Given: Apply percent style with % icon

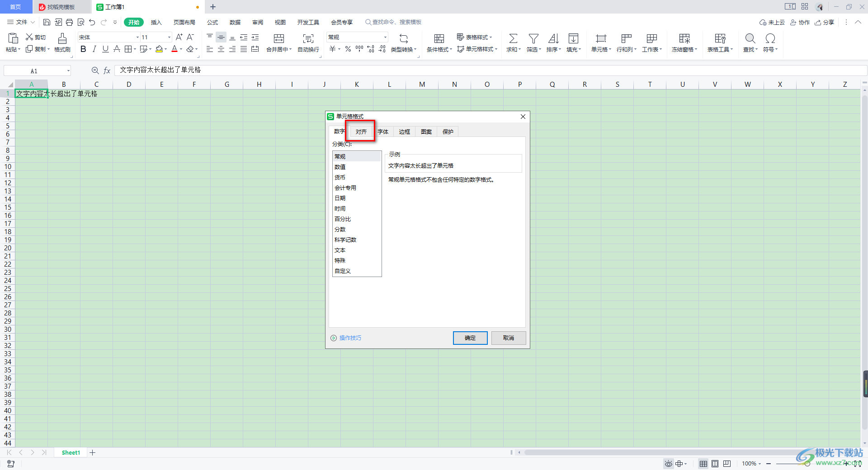Looking at the screenshot, I should click(x=348, y=49).
